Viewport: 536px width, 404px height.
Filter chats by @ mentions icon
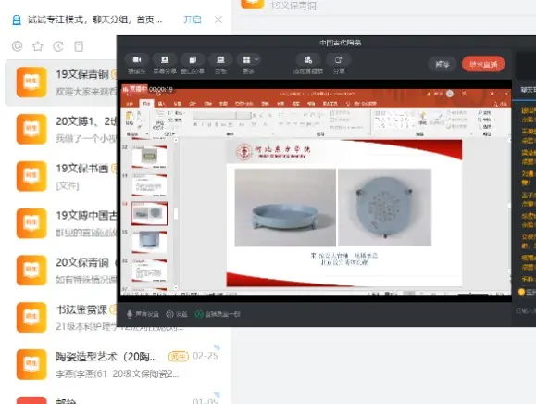click(x=17, y=45)
